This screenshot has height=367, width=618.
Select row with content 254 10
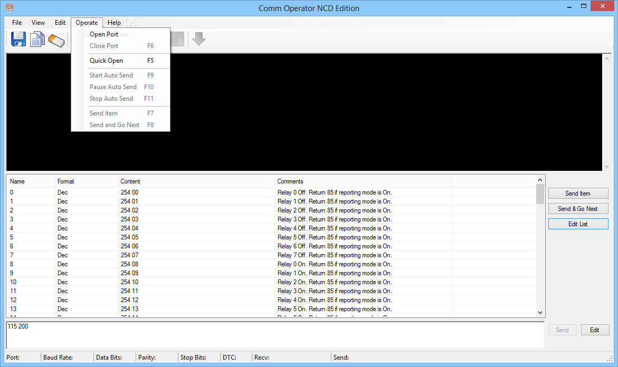[x=271, y=282]
